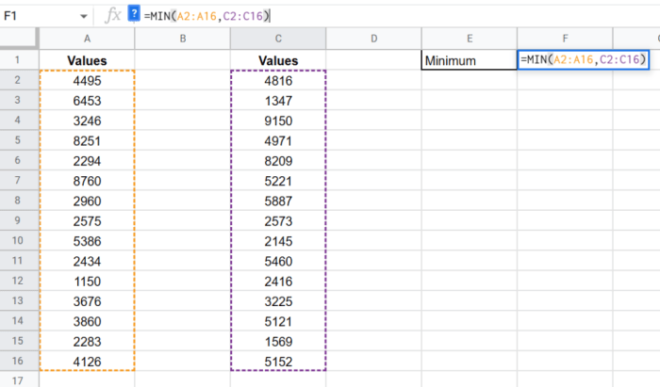Click the cell with value 4971

click(278, 140)
